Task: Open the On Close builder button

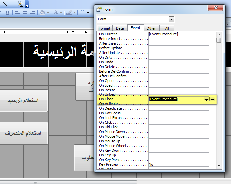Action: coord(212,99)
